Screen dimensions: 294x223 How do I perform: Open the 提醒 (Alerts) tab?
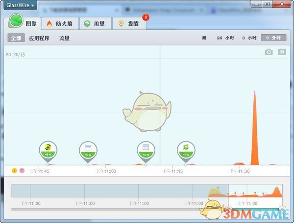(x=128, y=23)
